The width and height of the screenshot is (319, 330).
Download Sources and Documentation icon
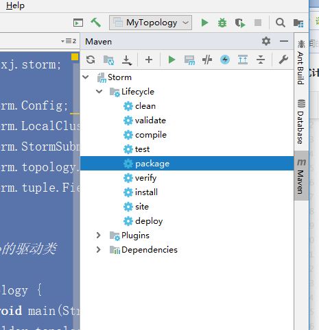[x=127, y=60]
